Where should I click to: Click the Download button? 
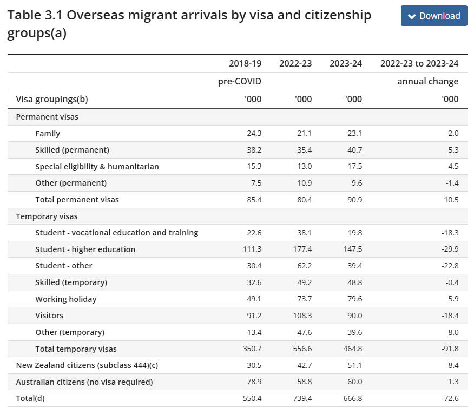tap(434, 16)
